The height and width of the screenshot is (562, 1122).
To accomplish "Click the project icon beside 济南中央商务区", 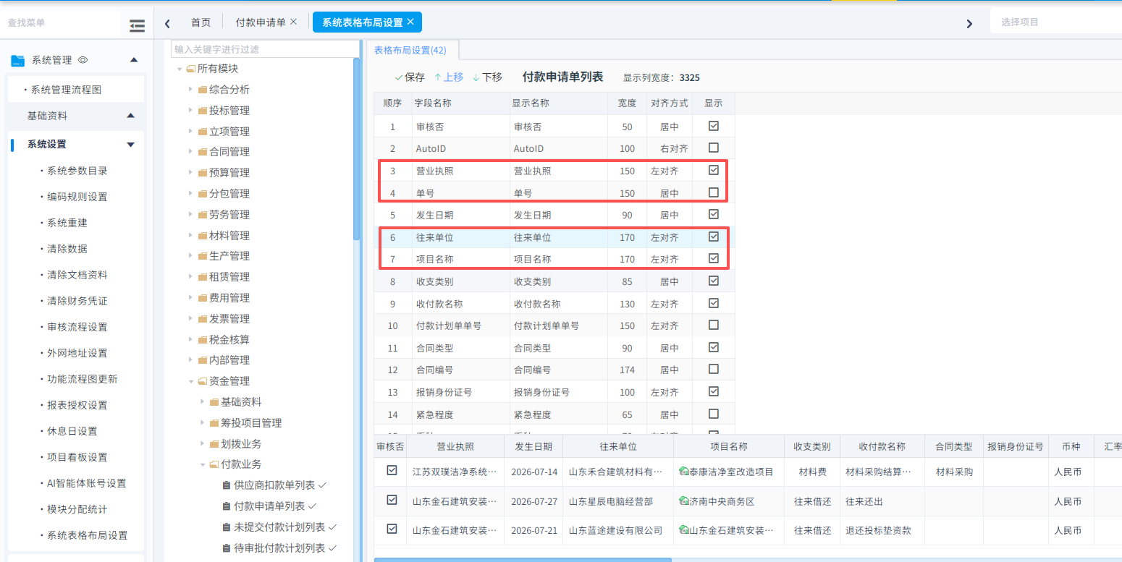I will [683, 501].
